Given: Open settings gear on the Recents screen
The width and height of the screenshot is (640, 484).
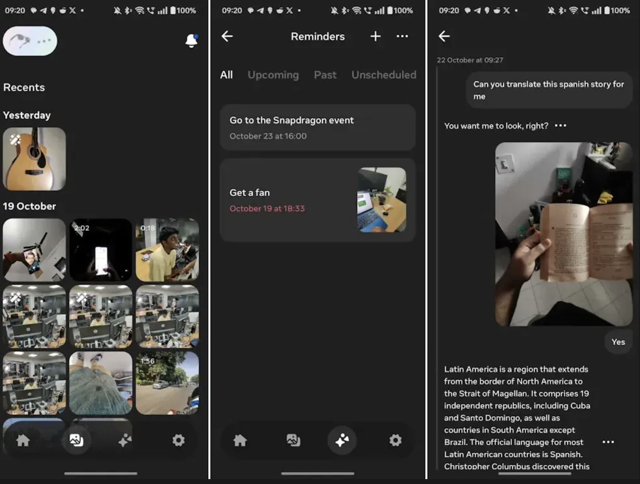Looking at the screenshot, I should point(178,440).
